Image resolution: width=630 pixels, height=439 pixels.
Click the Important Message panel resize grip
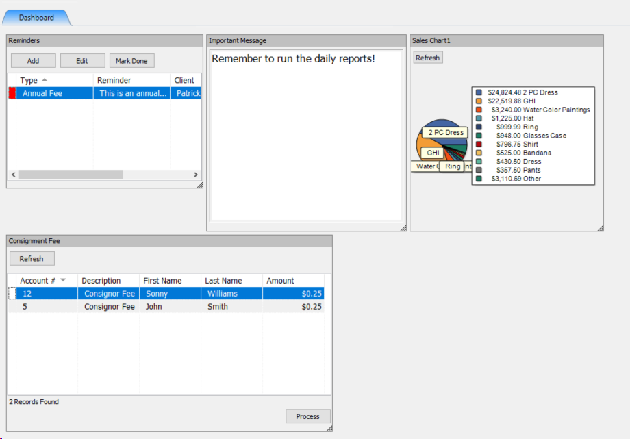click(x=403, y=228)
